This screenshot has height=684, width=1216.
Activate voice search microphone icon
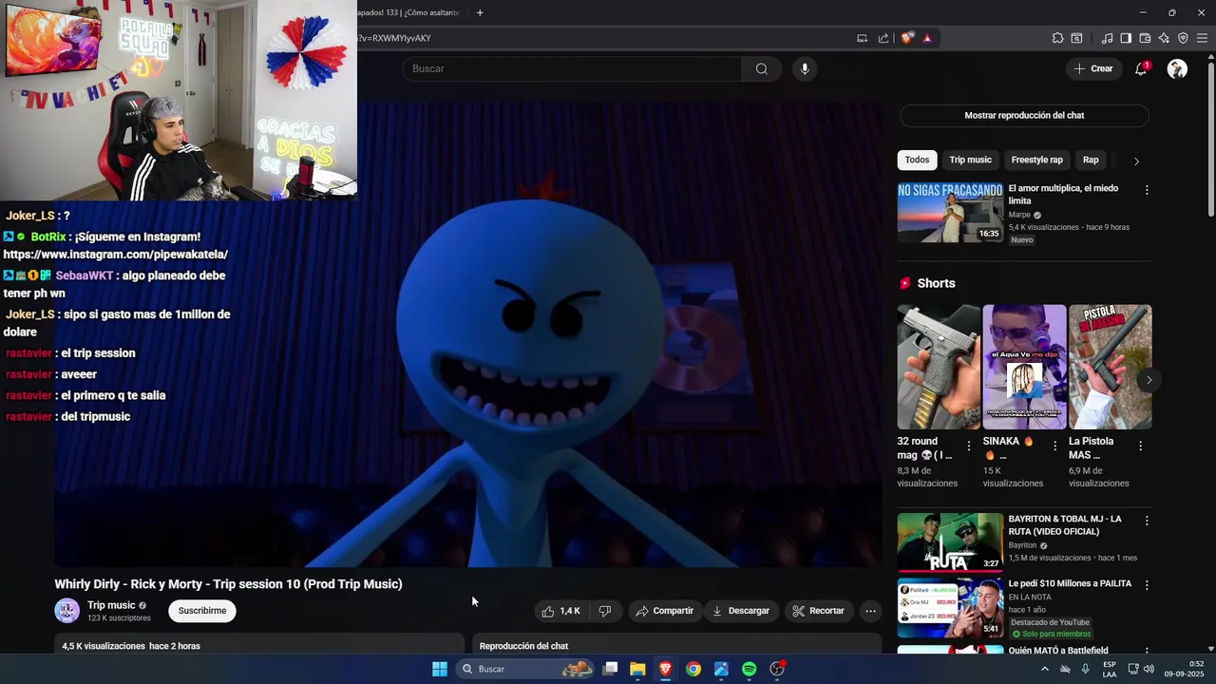(x=805, y=68)
